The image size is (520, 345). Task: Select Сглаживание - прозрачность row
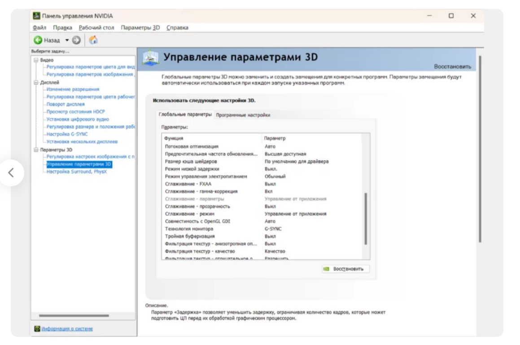pos(262,206)
